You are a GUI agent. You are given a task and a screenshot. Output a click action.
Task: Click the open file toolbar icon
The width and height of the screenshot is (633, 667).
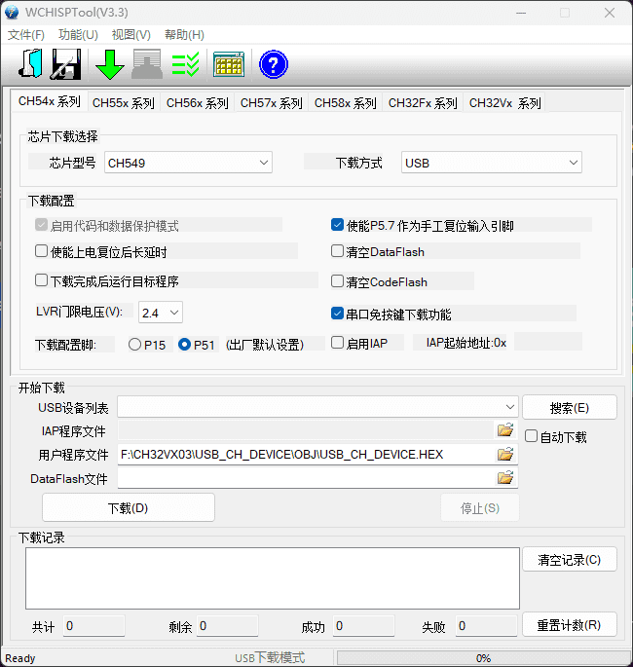tap(30, 64)
